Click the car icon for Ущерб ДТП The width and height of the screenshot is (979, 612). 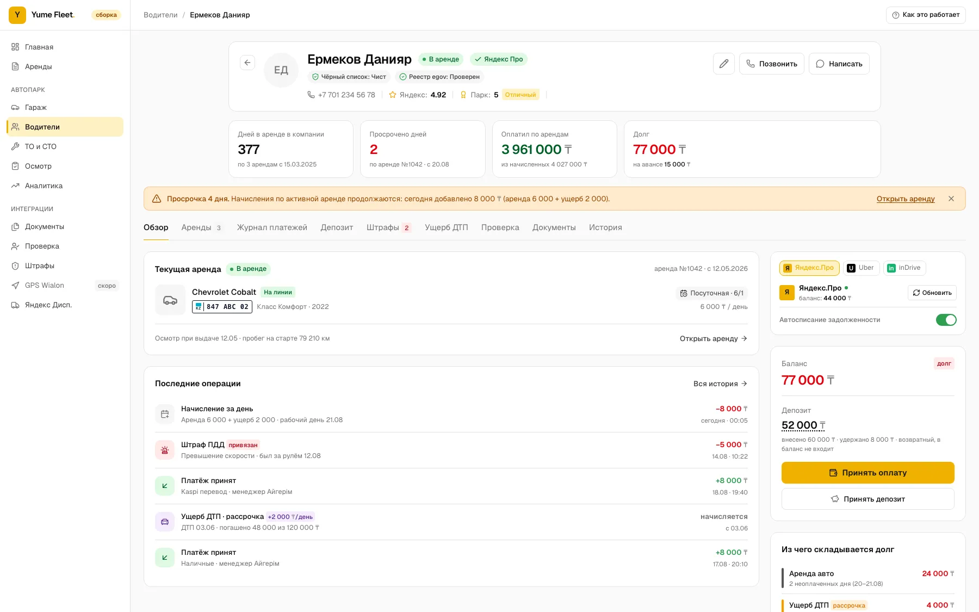click(165, 522)
